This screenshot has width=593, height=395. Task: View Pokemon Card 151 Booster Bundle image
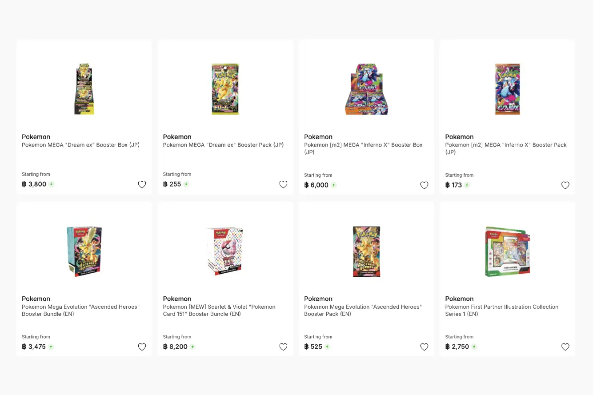point(225,251)
